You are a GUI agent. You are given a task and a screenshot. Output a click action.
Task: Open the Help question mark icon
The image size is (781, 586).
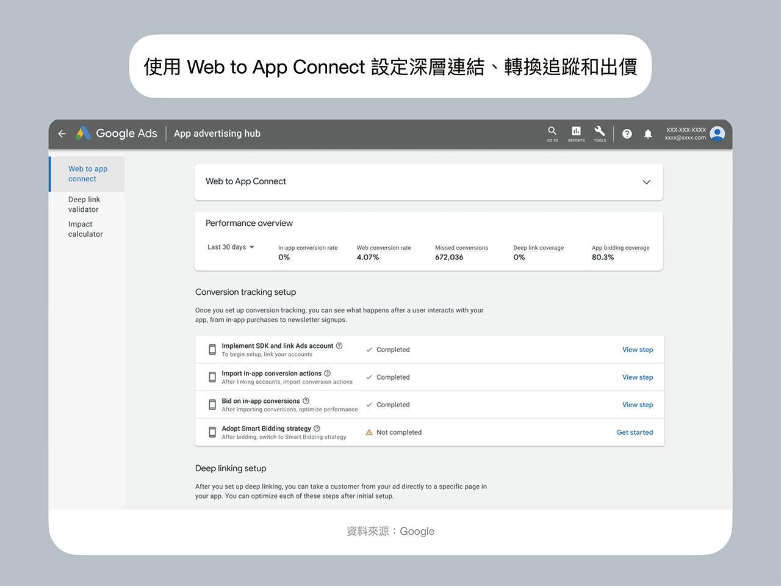pyautogui.click(x=627, y=134)
